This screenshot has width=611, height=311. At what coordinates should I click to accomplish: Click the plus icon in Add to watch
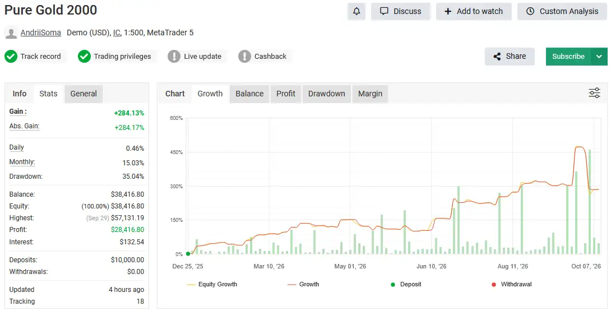coord(448,11)
